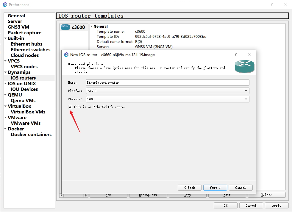
Task: Uncheck 'This is an EtherSwitch router'
Action: [x=70, y=107]
